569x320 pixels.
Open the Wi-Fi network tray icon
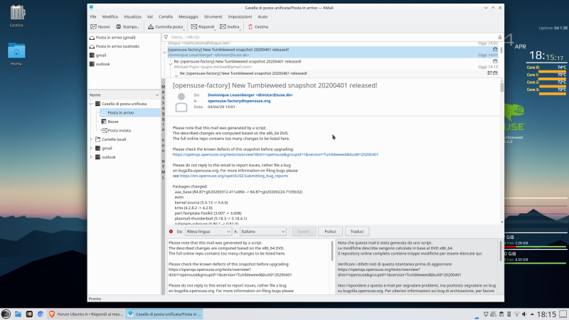click(x=516, y=314)
